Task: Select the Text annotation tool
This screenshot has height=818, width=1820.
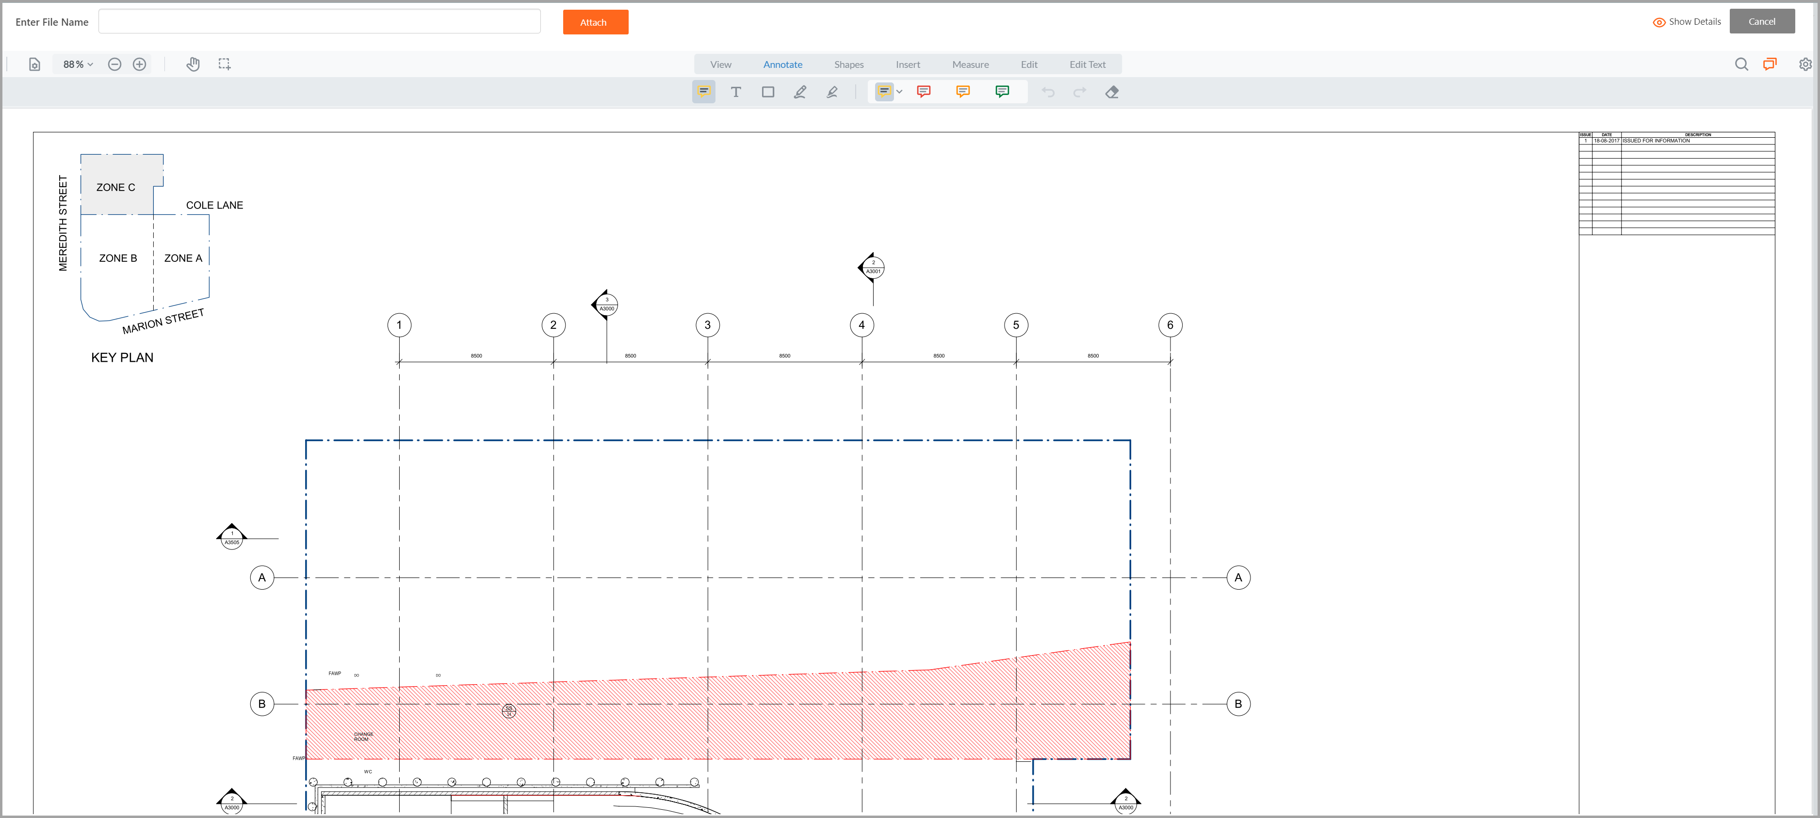Action: tap(735, 92)
